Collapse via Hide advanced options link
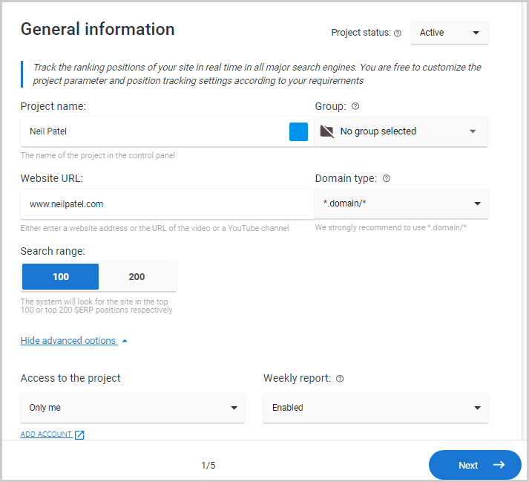The width and height of the screenshot is (529, 482). [x=68, y=341]
